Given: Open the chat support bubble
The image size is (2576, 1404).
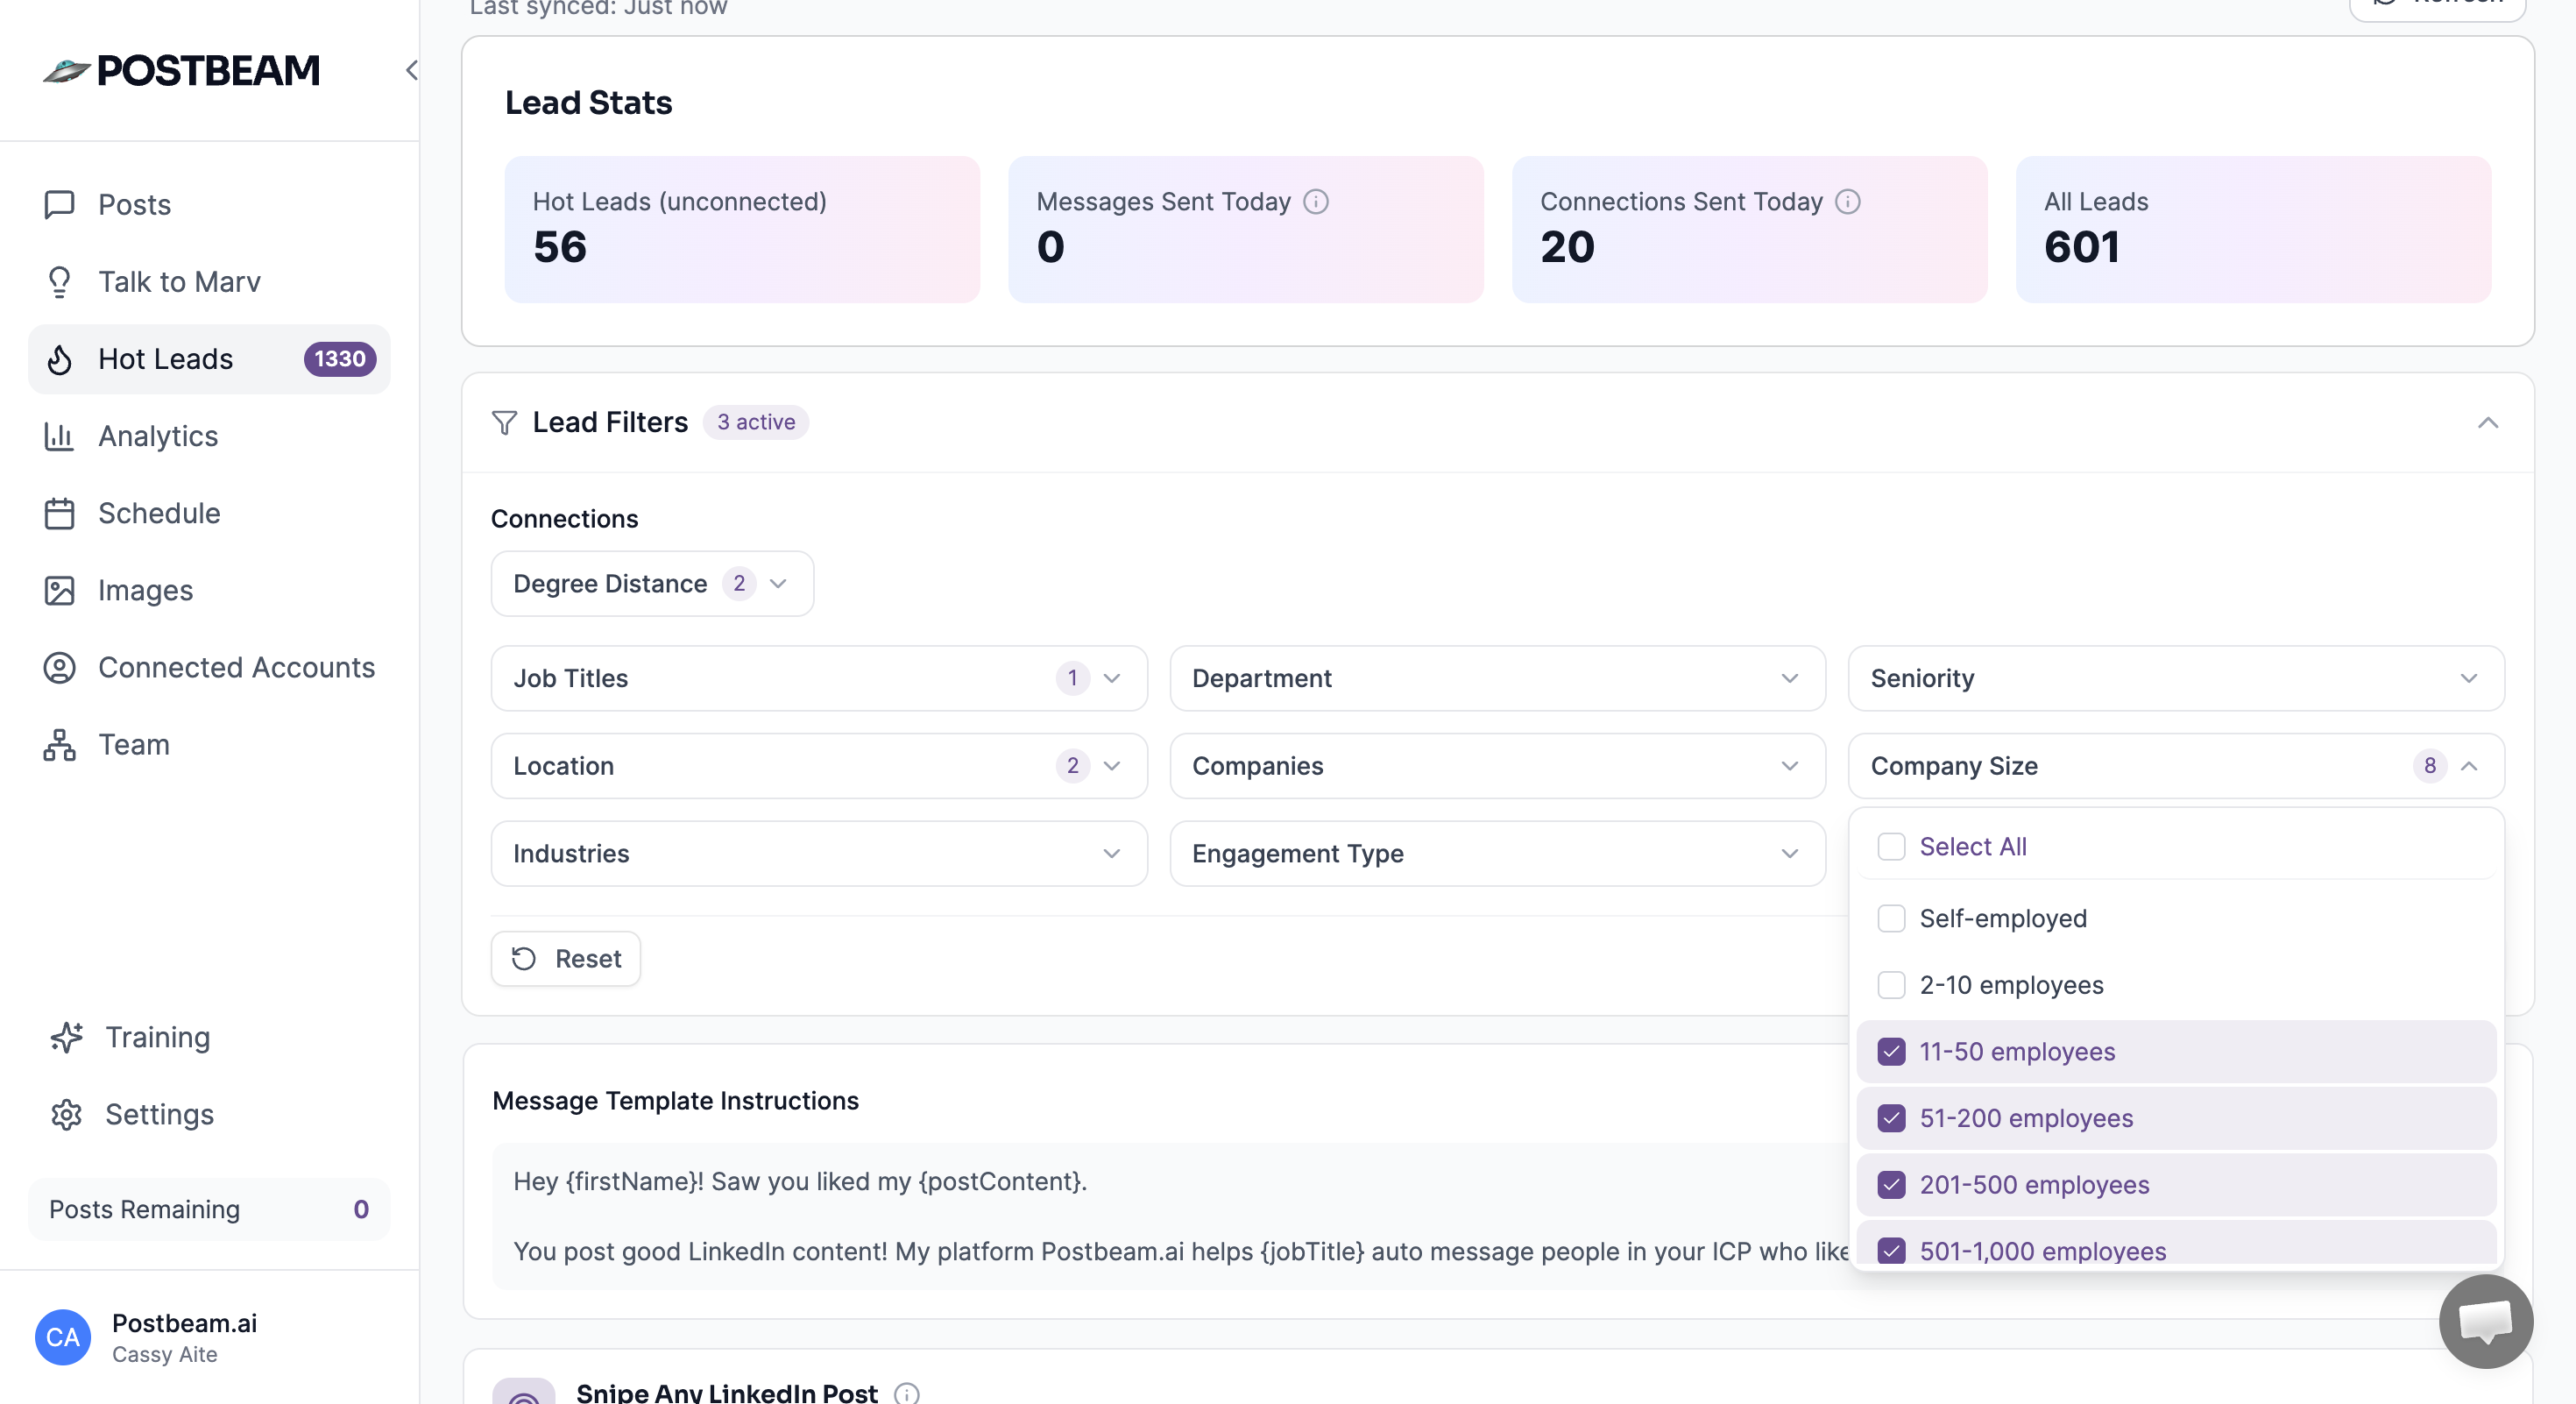Looking at the screenshot, I should coord(2485,1321).
